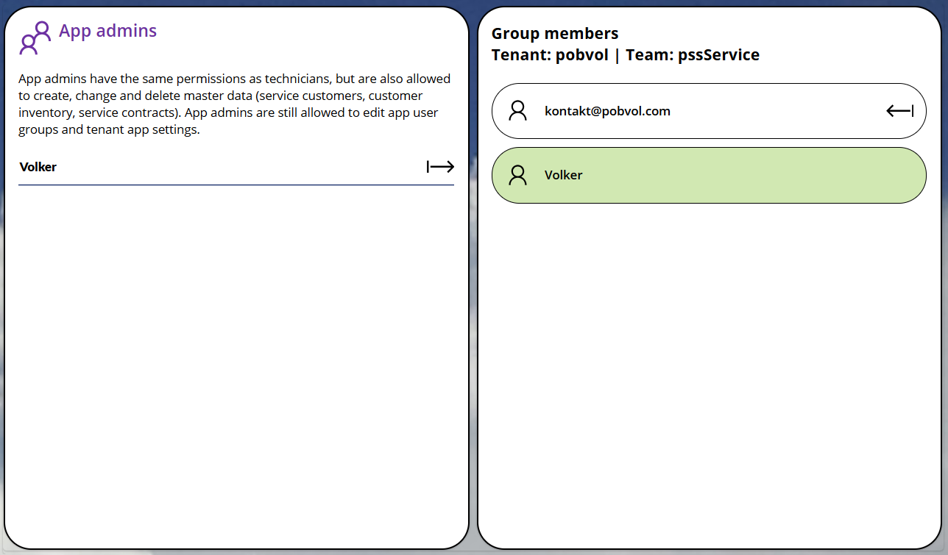The image size is (948, 555).
Task: Click the blank area below the group members list
Action: coord(709,368)
